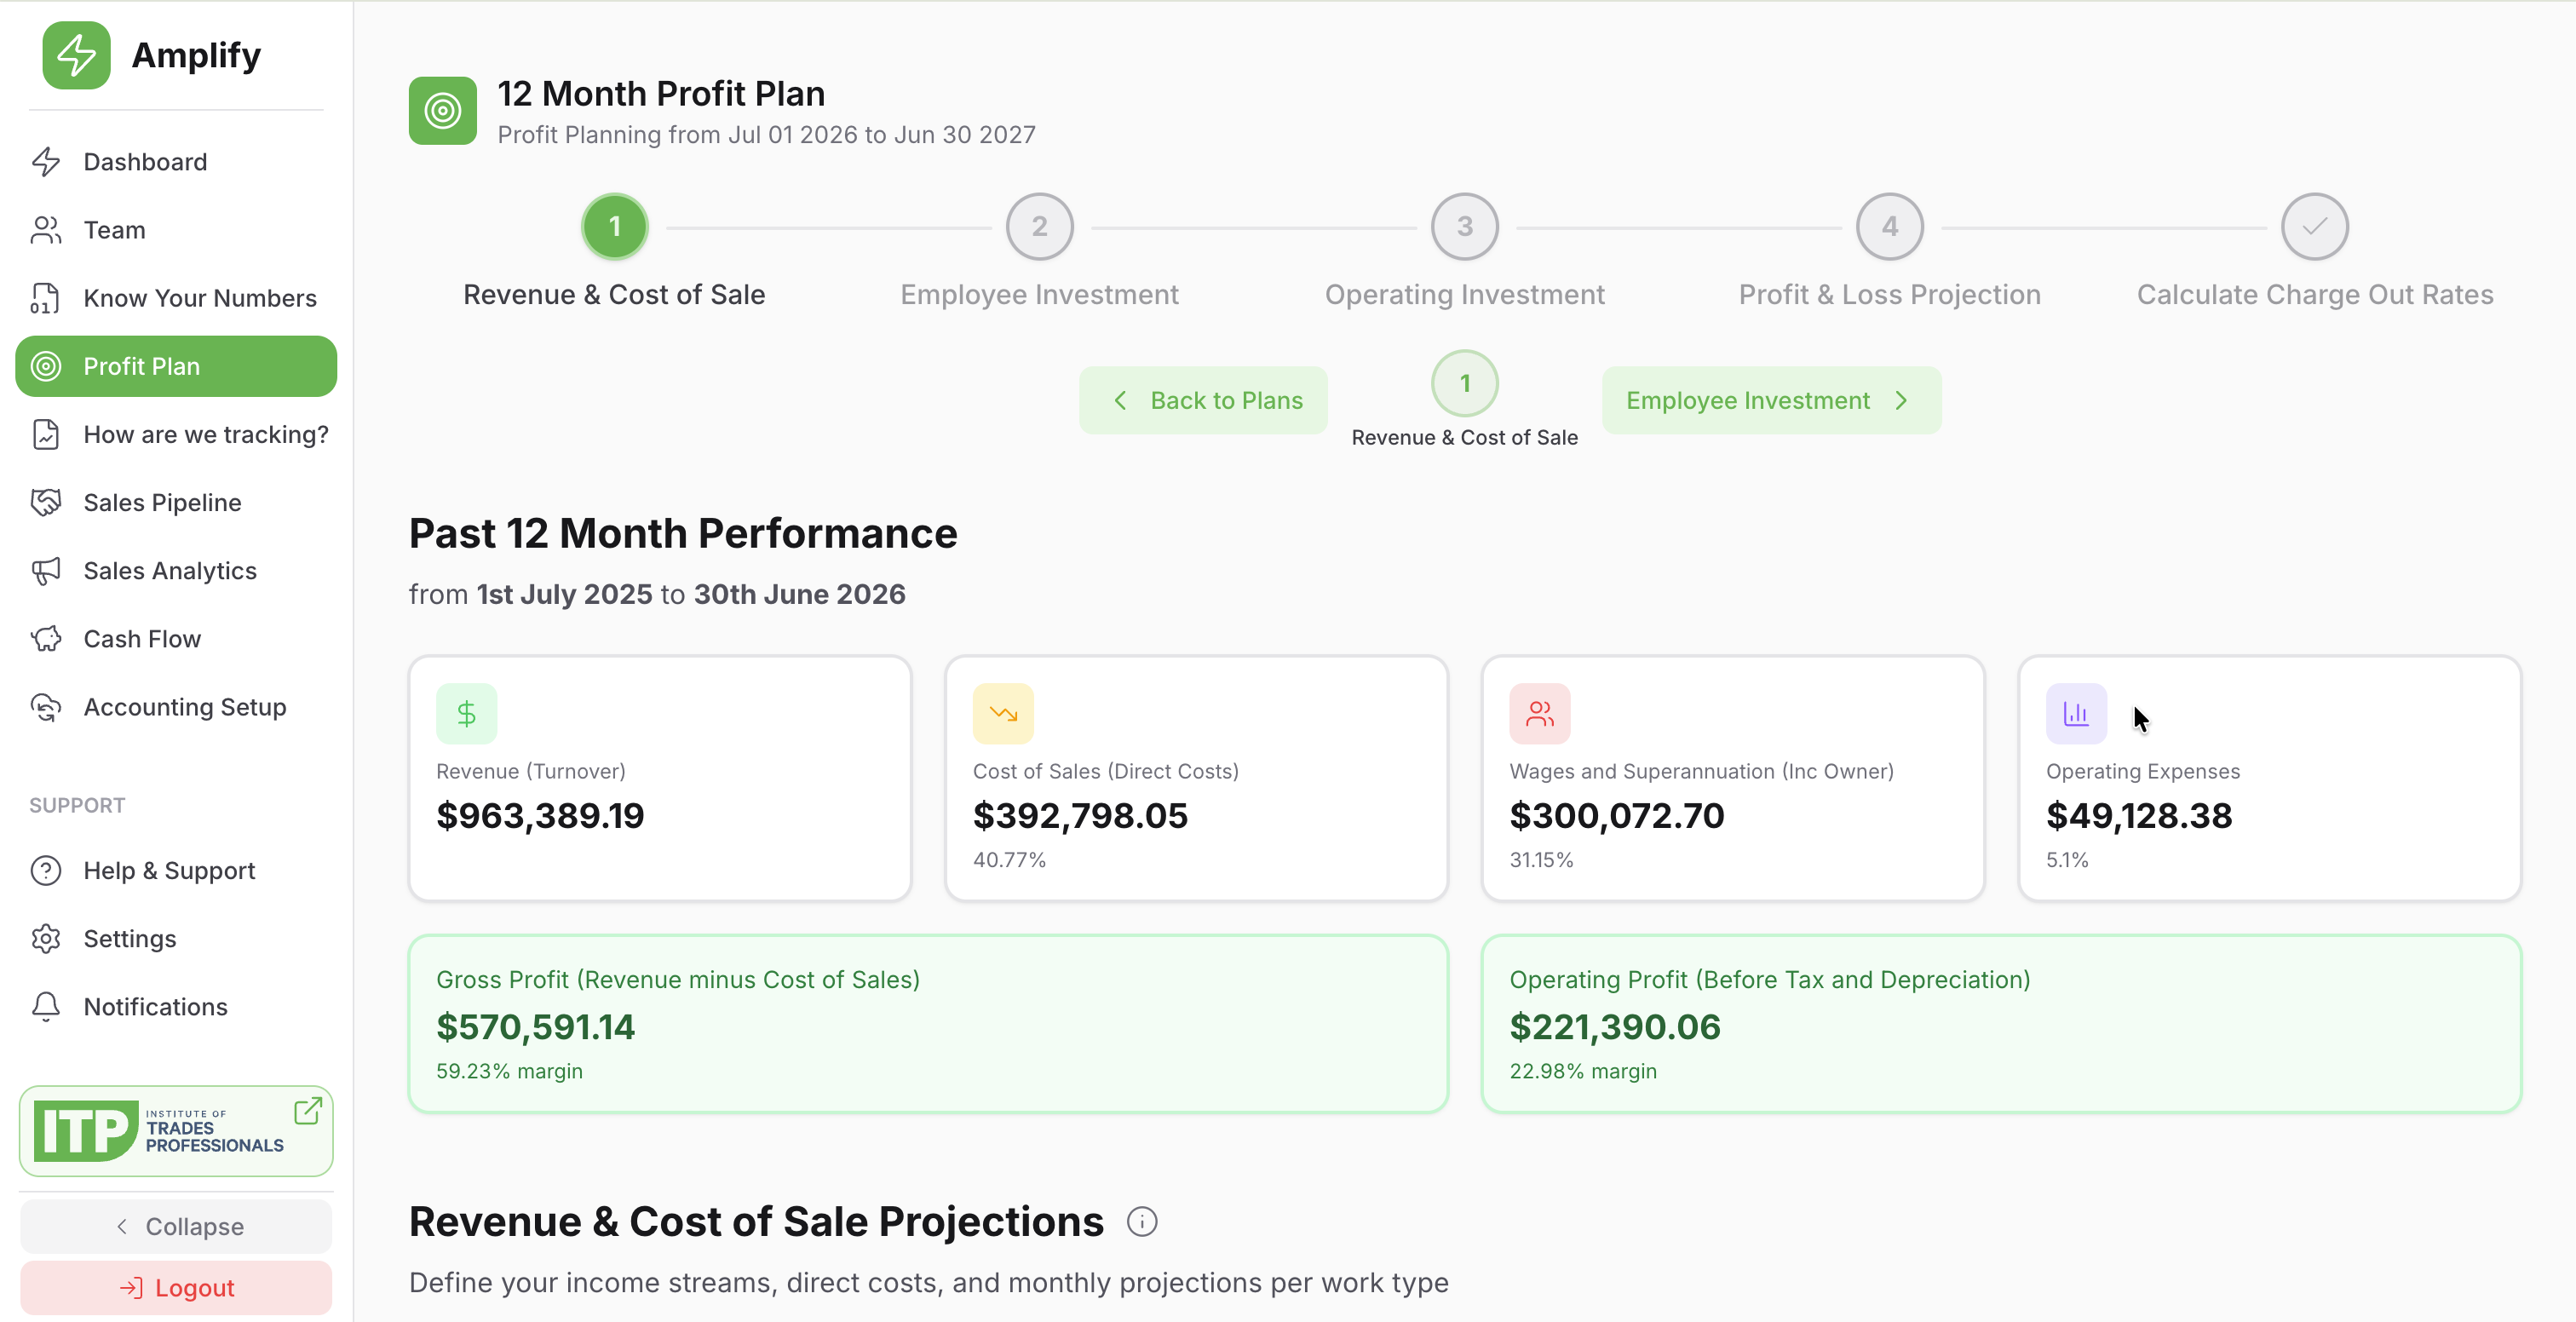Select step 4 Profit & Loss Projection circle
The image size is (2576, 1322).
[1890, 227]
